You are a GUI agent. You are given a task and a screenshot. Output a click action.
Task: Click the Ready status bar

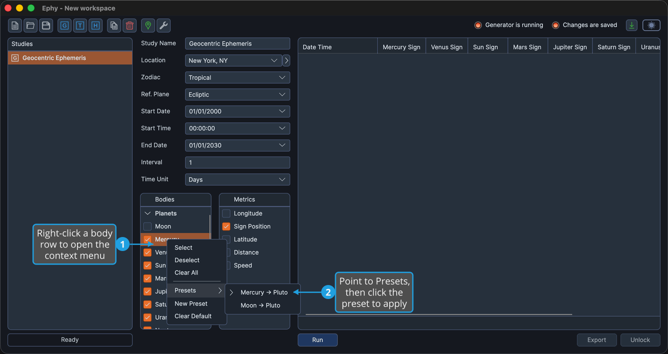pyautogui.click(x=70, y=340)
